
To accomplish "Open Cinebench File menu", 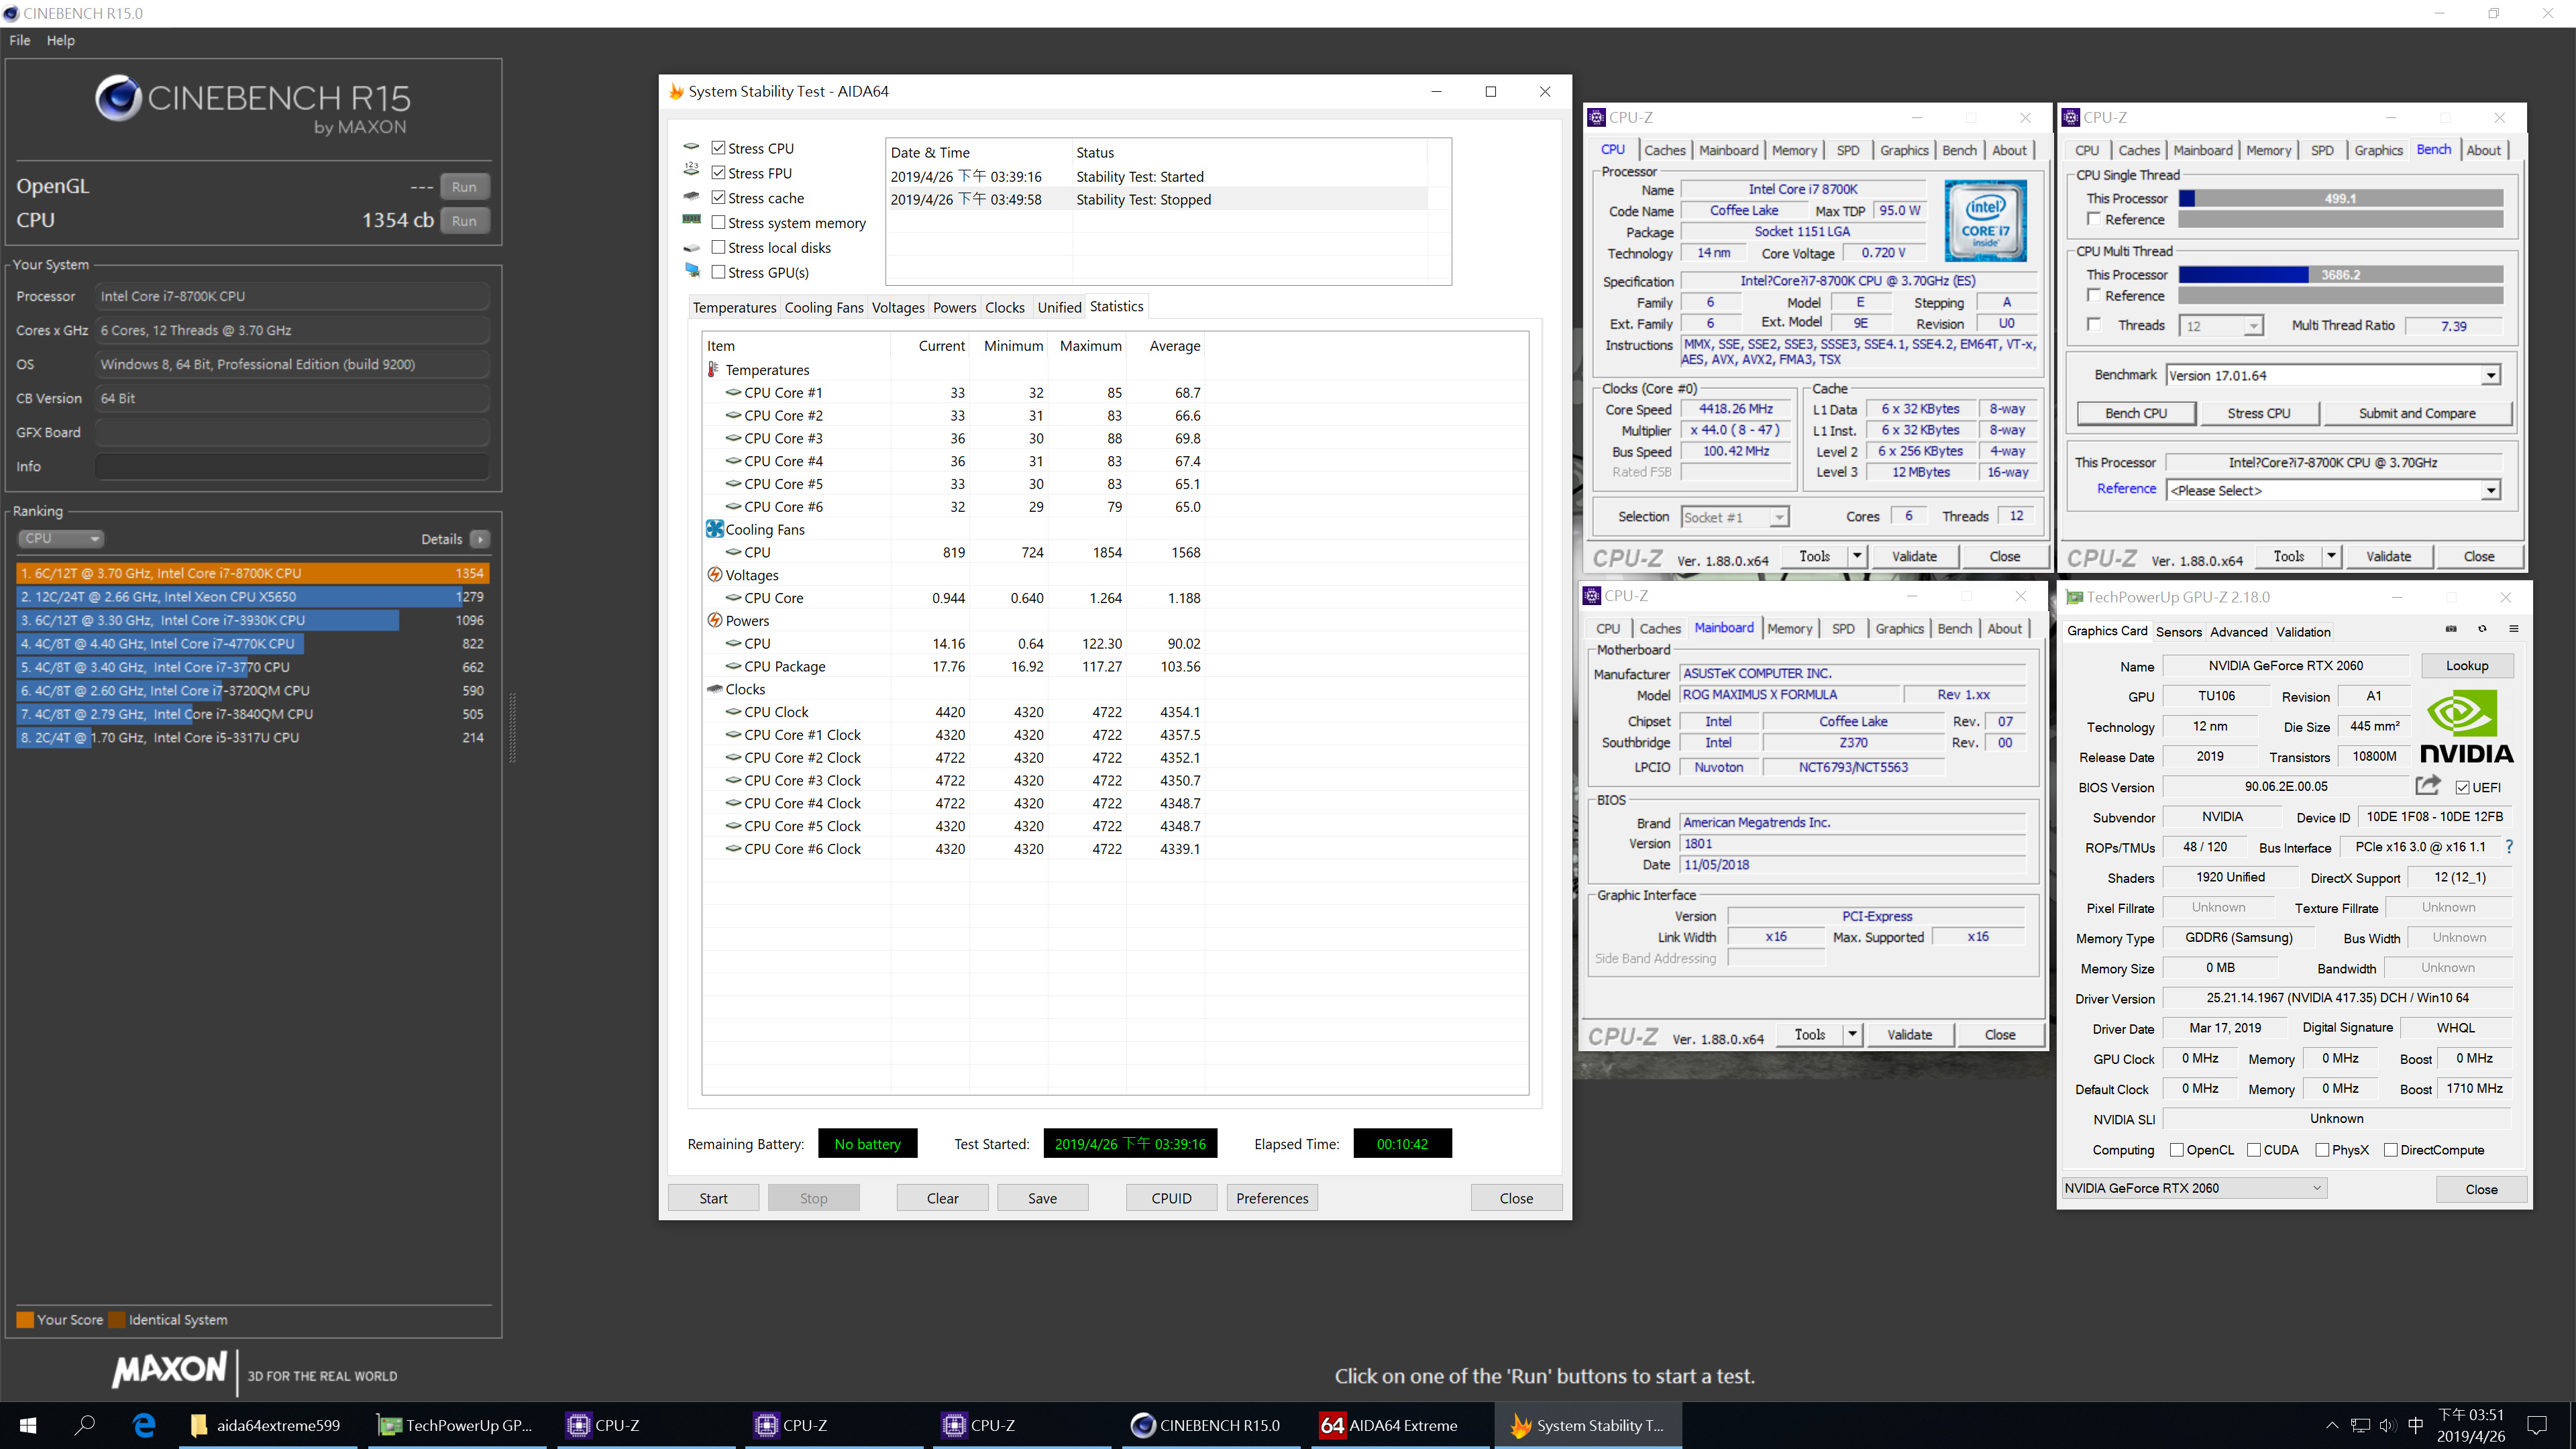I will coord(20,40).
